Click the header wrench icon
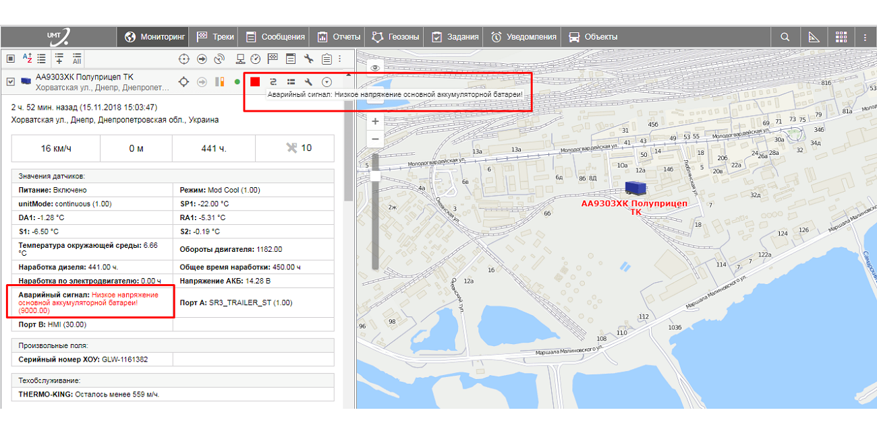The height and width of the screenshot is (441, 877). click(x=309, y=59)
